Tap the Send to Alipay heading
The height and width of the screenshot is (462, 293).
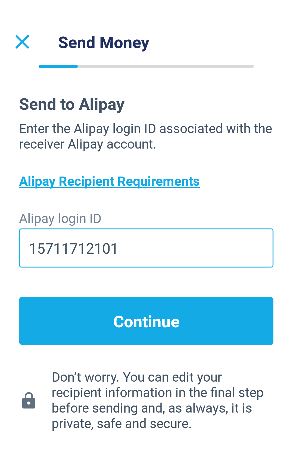[x=72, y=104]
